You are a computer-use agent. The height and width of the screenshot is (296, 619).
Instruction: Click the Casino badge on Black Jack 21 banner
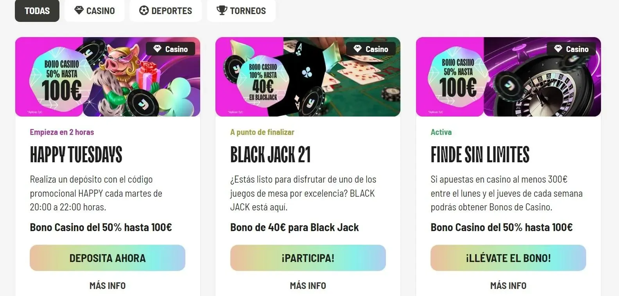(371, 49)
